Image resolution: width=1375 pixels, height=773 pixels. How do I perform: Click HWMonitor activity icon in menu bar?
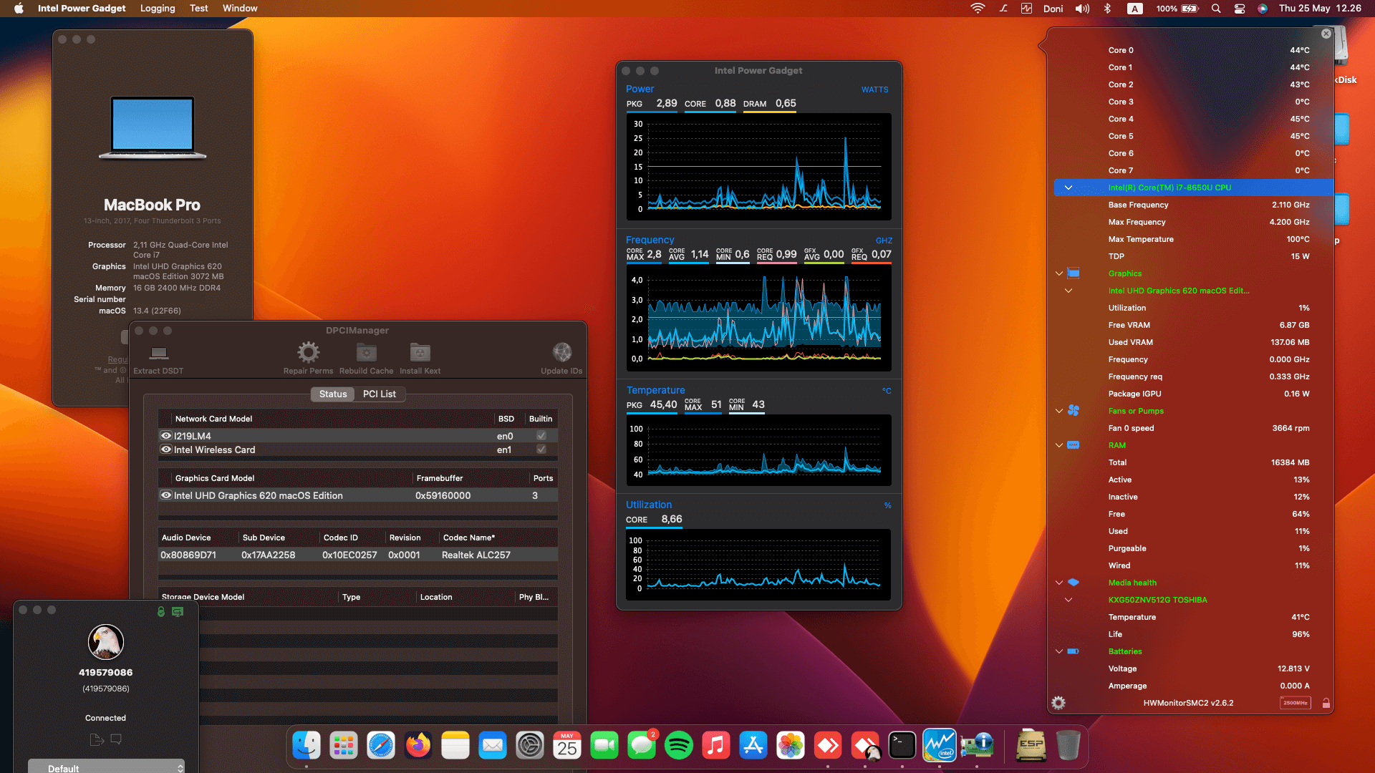click(x=1026, y=9)
